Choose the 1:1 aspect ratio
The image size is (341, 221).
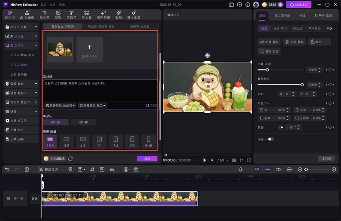tap(99, 142)
